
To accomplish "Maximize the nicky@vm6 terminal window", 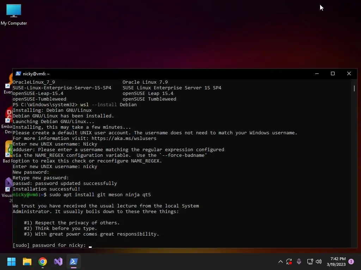I will pos(333,73).
